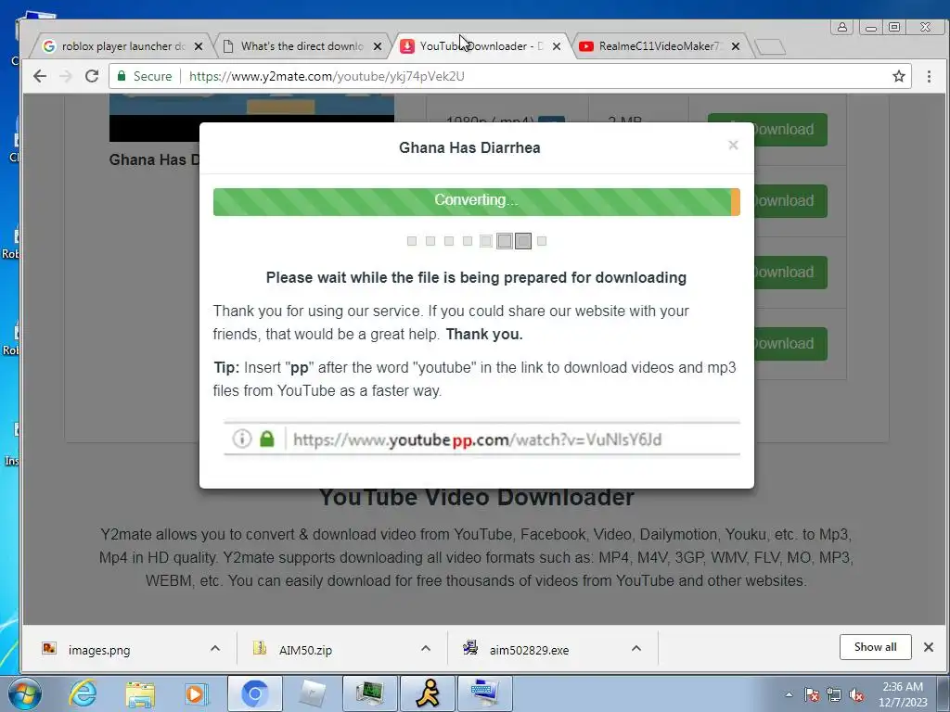Reload the y2mate page
The image size is (950, 712).
click(x=92, y=76)
